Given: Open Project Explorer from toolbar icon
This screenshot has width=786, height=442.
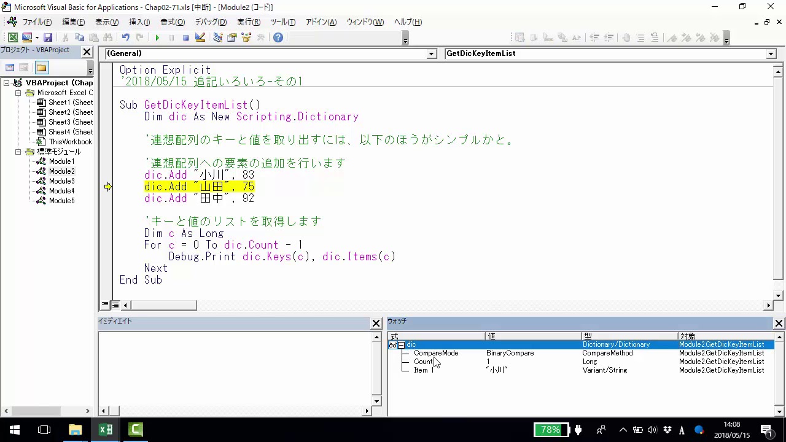Looking at the screenshot, I should pyautogui.click(x=218, y=38).
